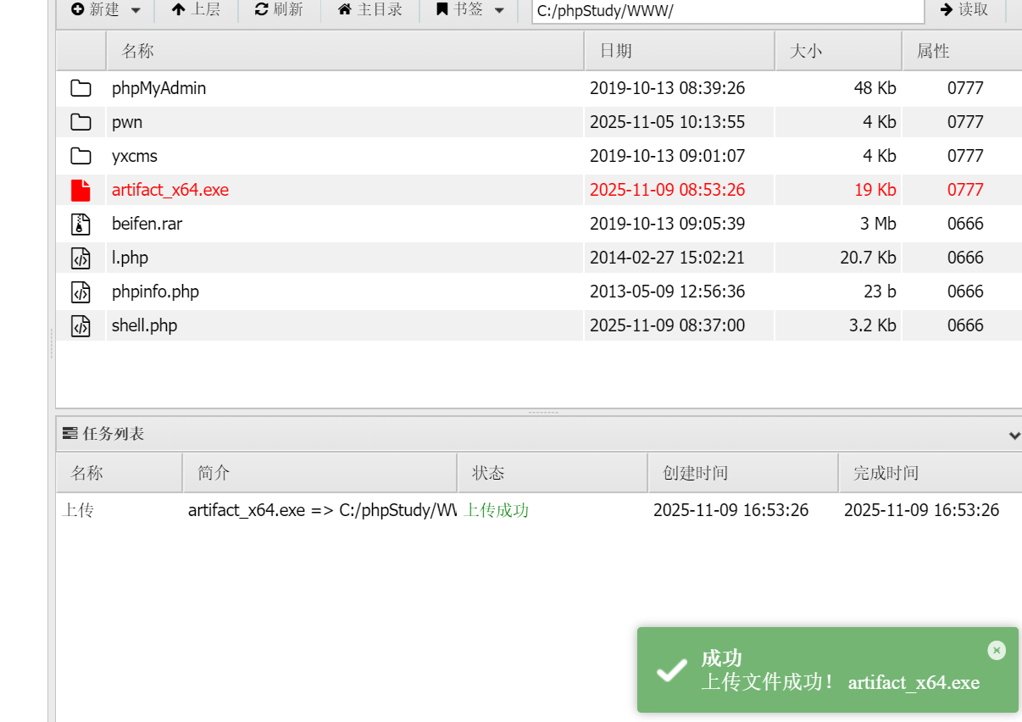Sort files by the 名称 column header

coord(345,51)
